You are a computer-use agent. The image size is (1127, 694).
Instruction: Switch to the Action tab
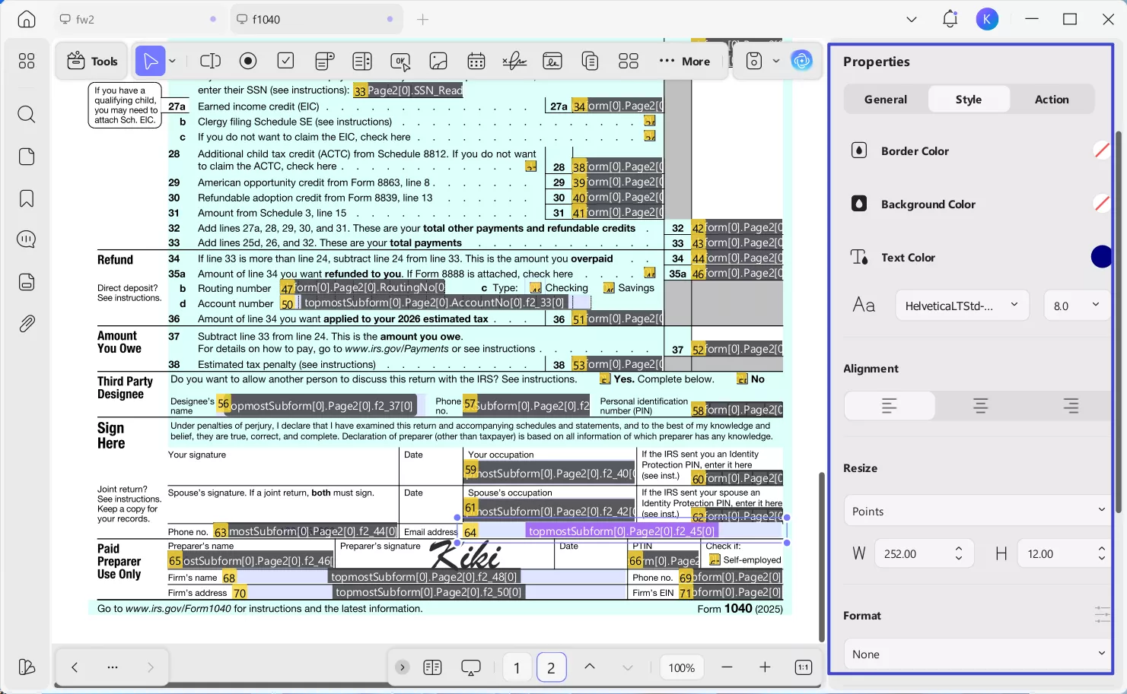(x=1051, y=99)
